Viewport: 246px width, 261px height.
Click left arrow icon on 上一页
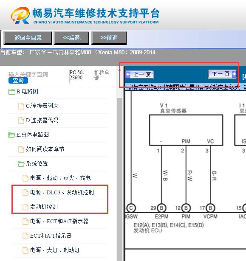128,74
